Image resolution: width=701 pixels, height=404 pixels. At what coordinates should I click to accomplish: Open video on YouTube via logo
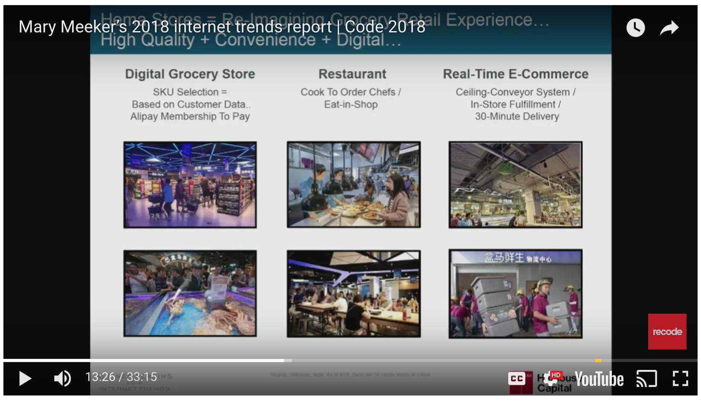pos(599,379)
